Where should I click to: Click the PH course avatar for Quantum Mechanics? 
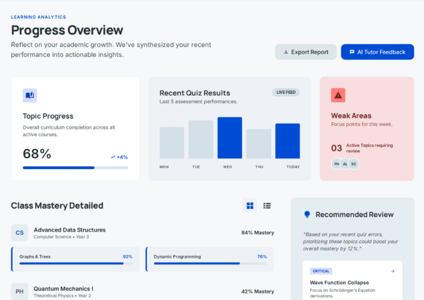click(x=19, y=291)
